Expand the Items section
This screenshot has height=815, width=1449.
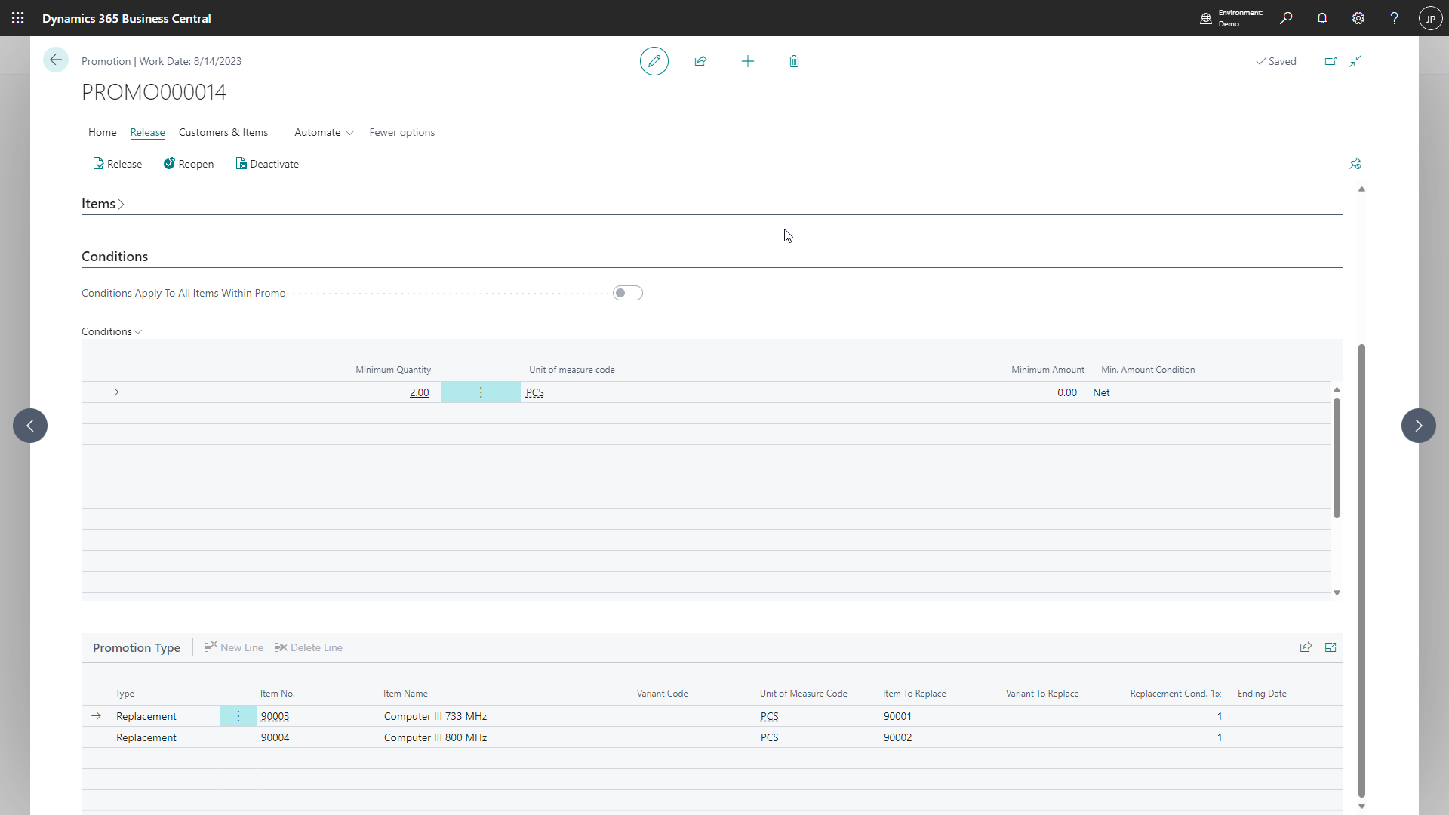tap(103, 204)
